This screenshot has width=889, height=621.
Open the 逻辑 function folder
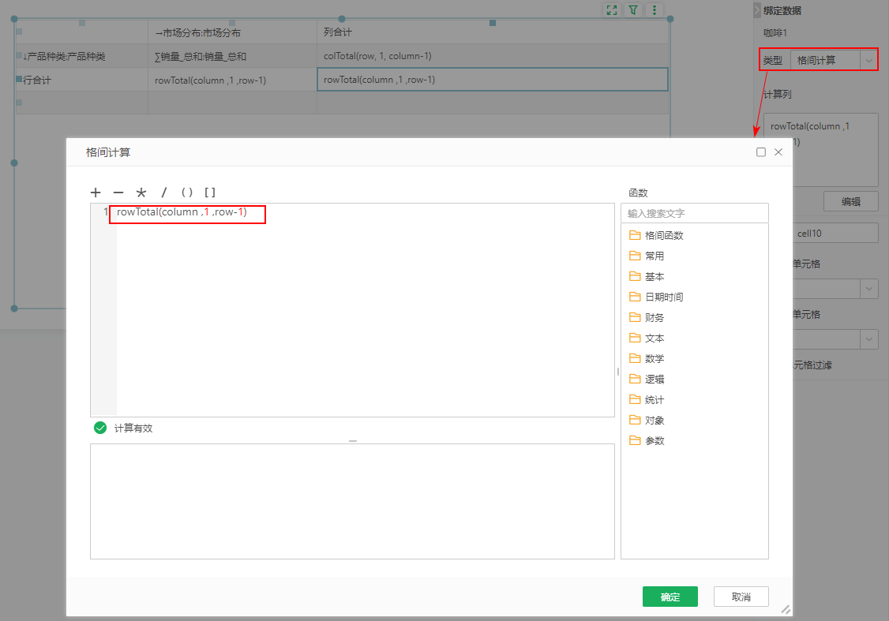pos(647,379)
